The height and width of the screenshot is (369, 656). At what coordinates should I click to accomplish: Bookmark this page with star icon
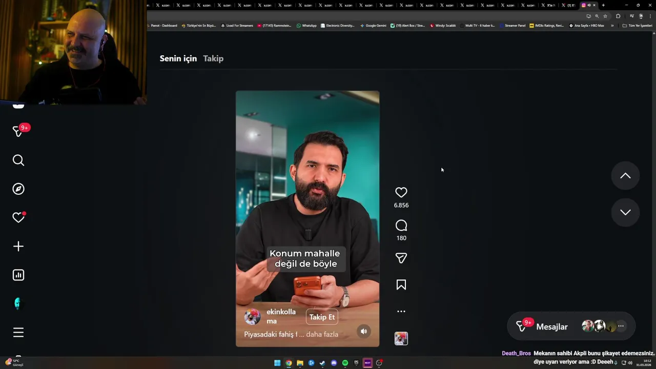[x=605, y=16]
